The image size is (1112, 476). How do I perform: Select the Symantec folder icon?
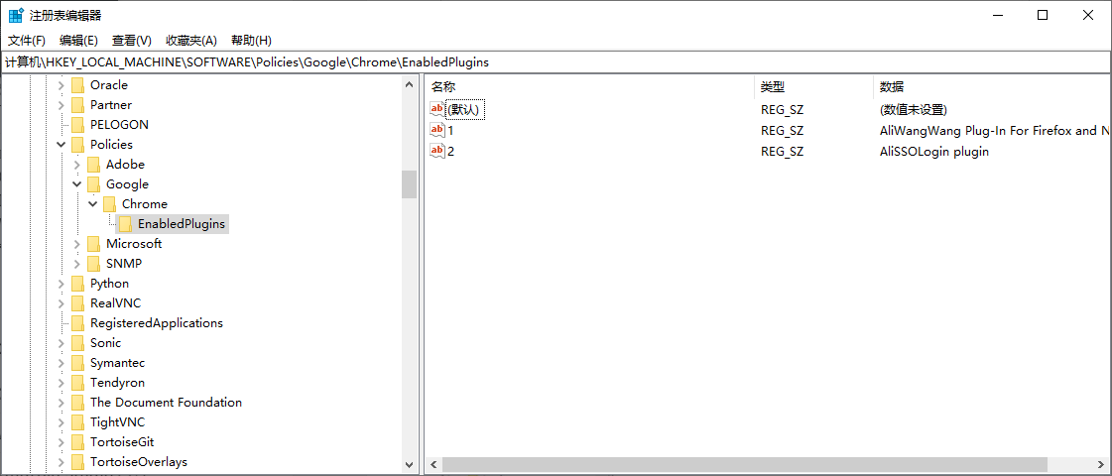(78, 363)
